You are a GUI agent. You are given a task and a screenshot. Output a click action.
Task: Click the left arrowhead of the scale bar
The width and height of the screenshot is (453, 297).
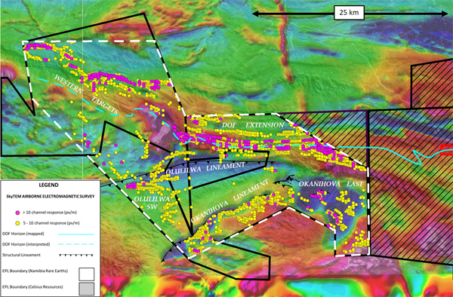point(257,14)
